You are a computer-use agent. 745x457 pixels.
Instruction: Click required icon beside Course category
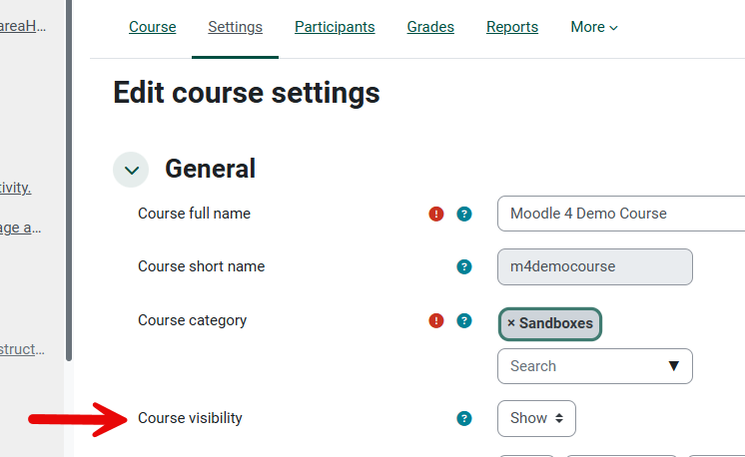click(x=436, y=320)
